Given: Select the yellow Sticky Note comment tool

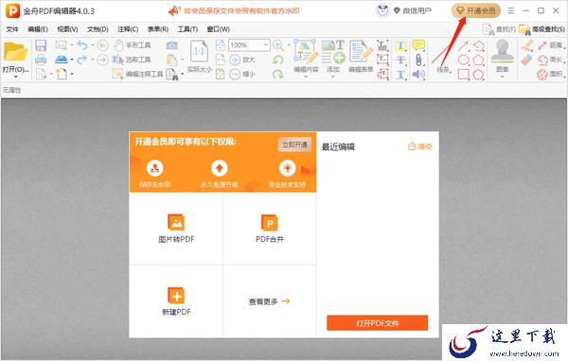Looking at the screenshot, I should (x=418, y=45).
